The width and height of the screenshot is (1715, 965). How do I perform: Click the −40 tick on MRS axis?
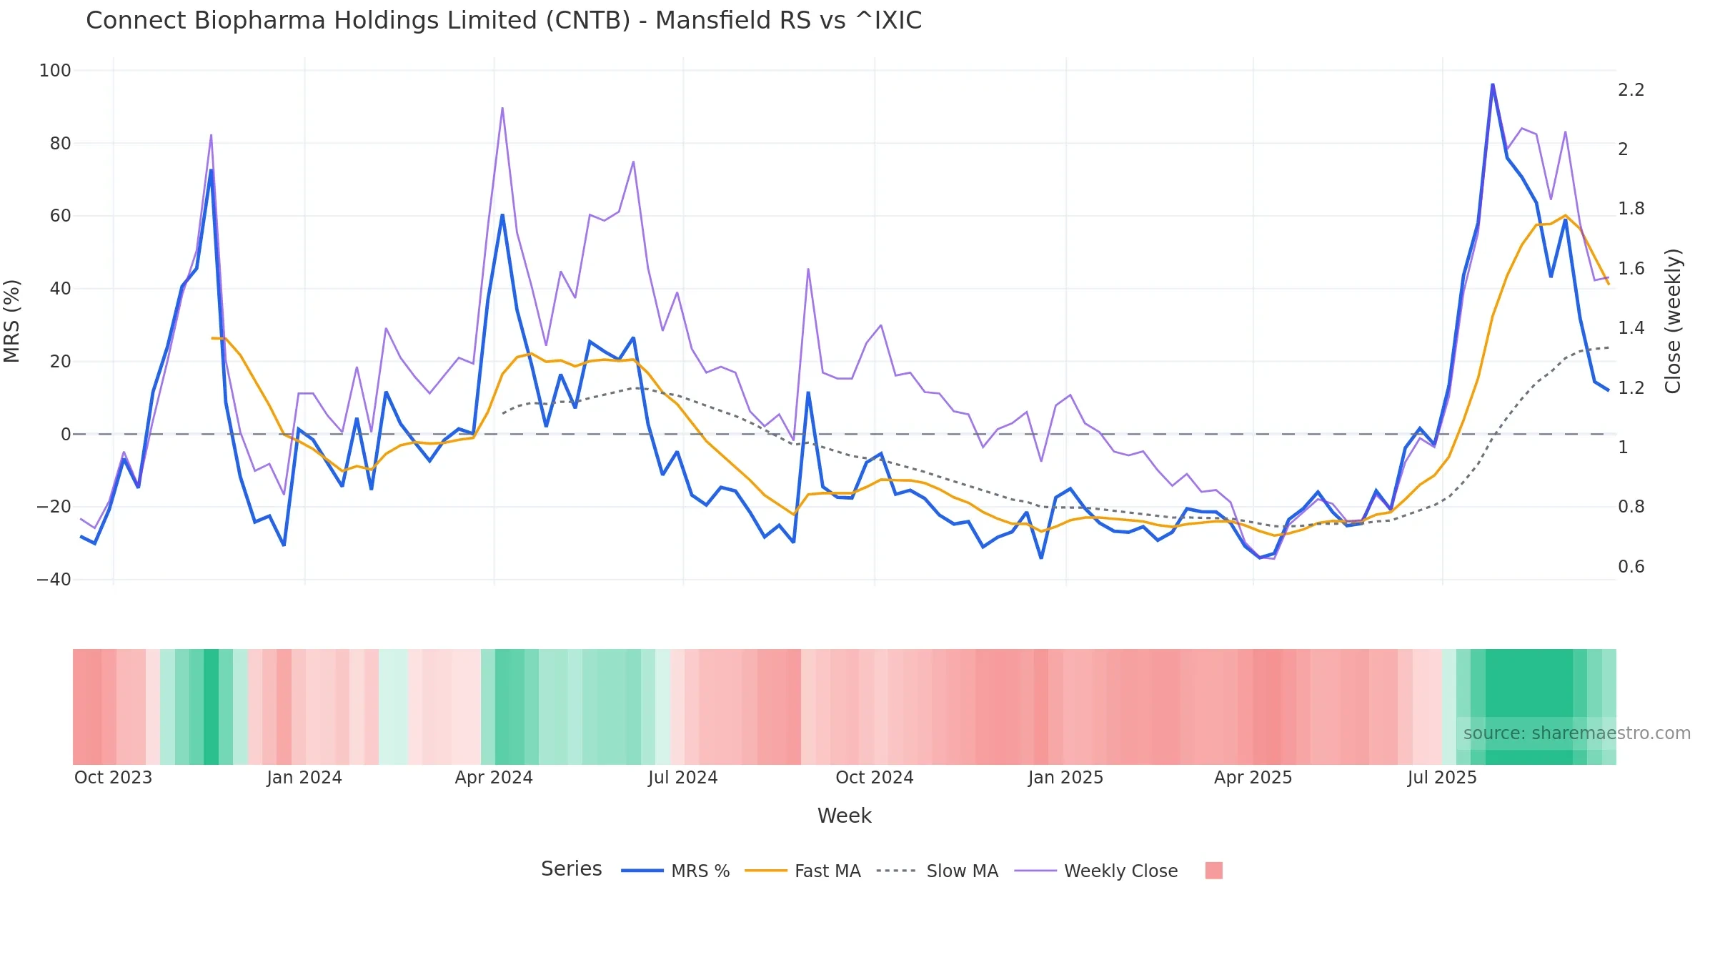54,580
